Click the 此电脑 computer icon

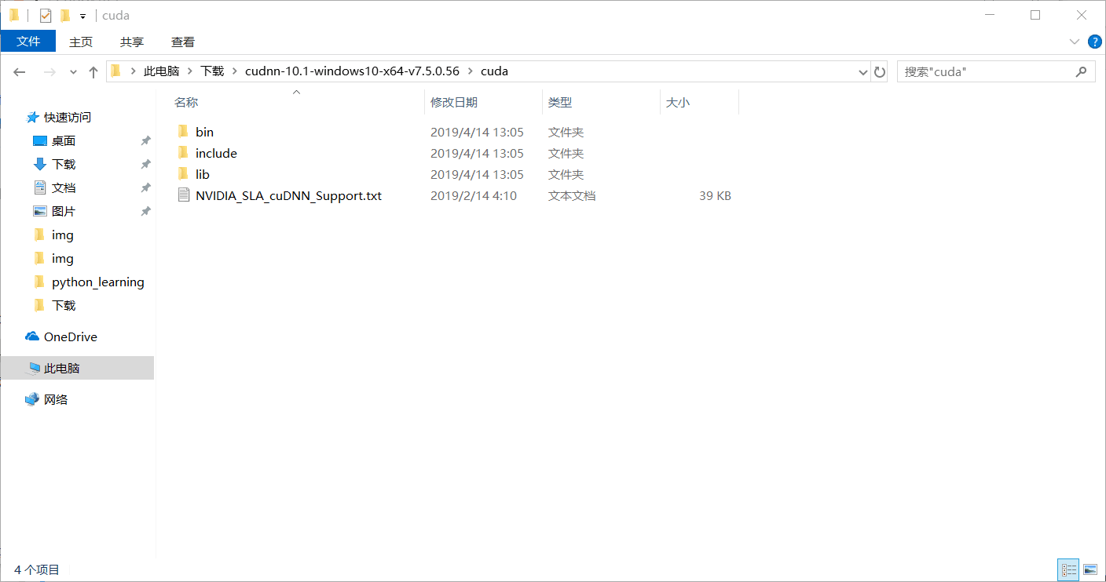[x=34, y=368]
